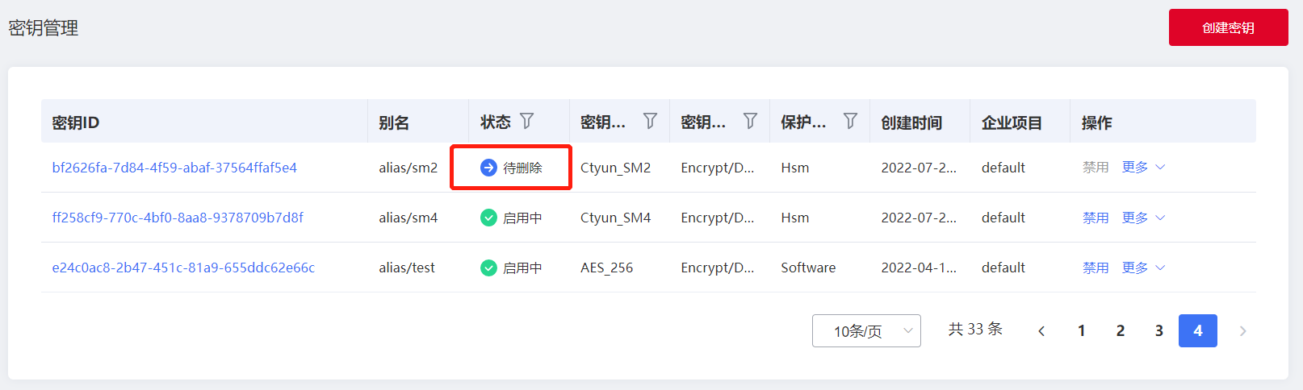This screenshot has width=1303, height=390.
Task: Click the blue arrow icon beside 待删除
Action: 488,168
